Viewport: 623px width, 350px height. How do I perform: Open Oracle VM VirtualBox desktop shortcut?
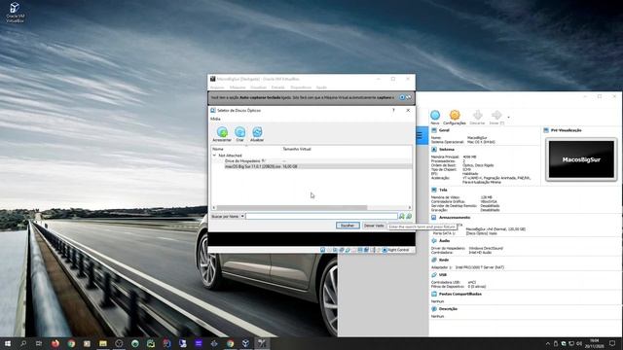(x=15, y=12)
